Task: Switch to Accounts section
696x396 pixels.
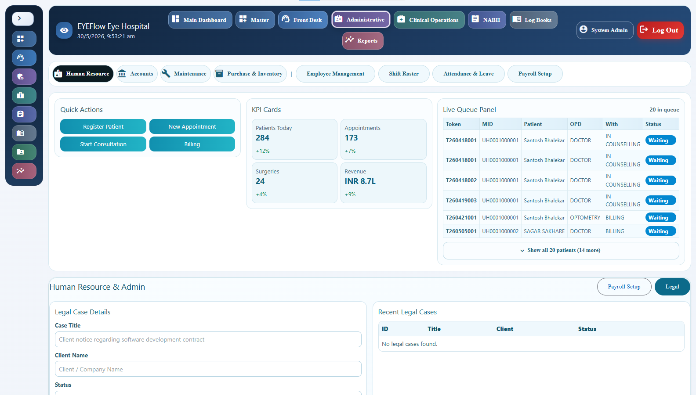Action: tap(137, 74)
